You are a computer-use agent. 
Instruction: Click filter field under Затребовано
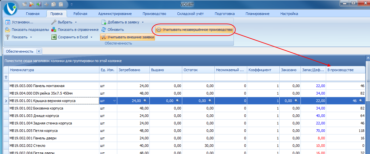tap(133, 77)
